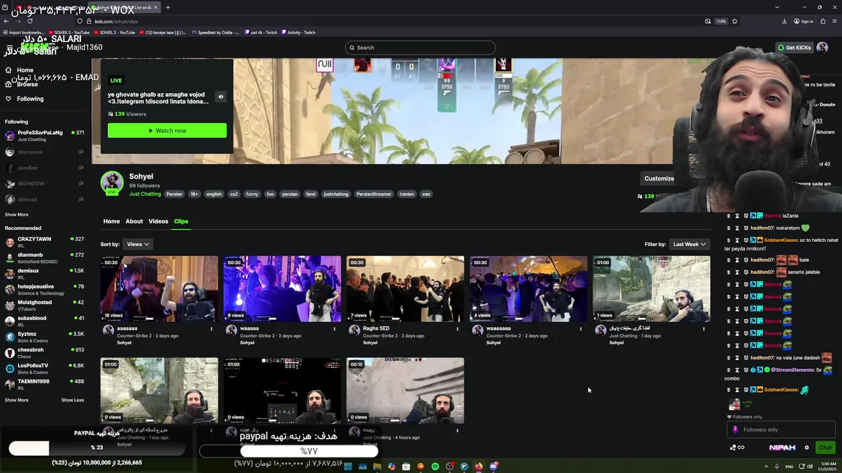Expand hidden system tray icons chevron
Viewport: 842px width, 473px height.
pos(766,466)
